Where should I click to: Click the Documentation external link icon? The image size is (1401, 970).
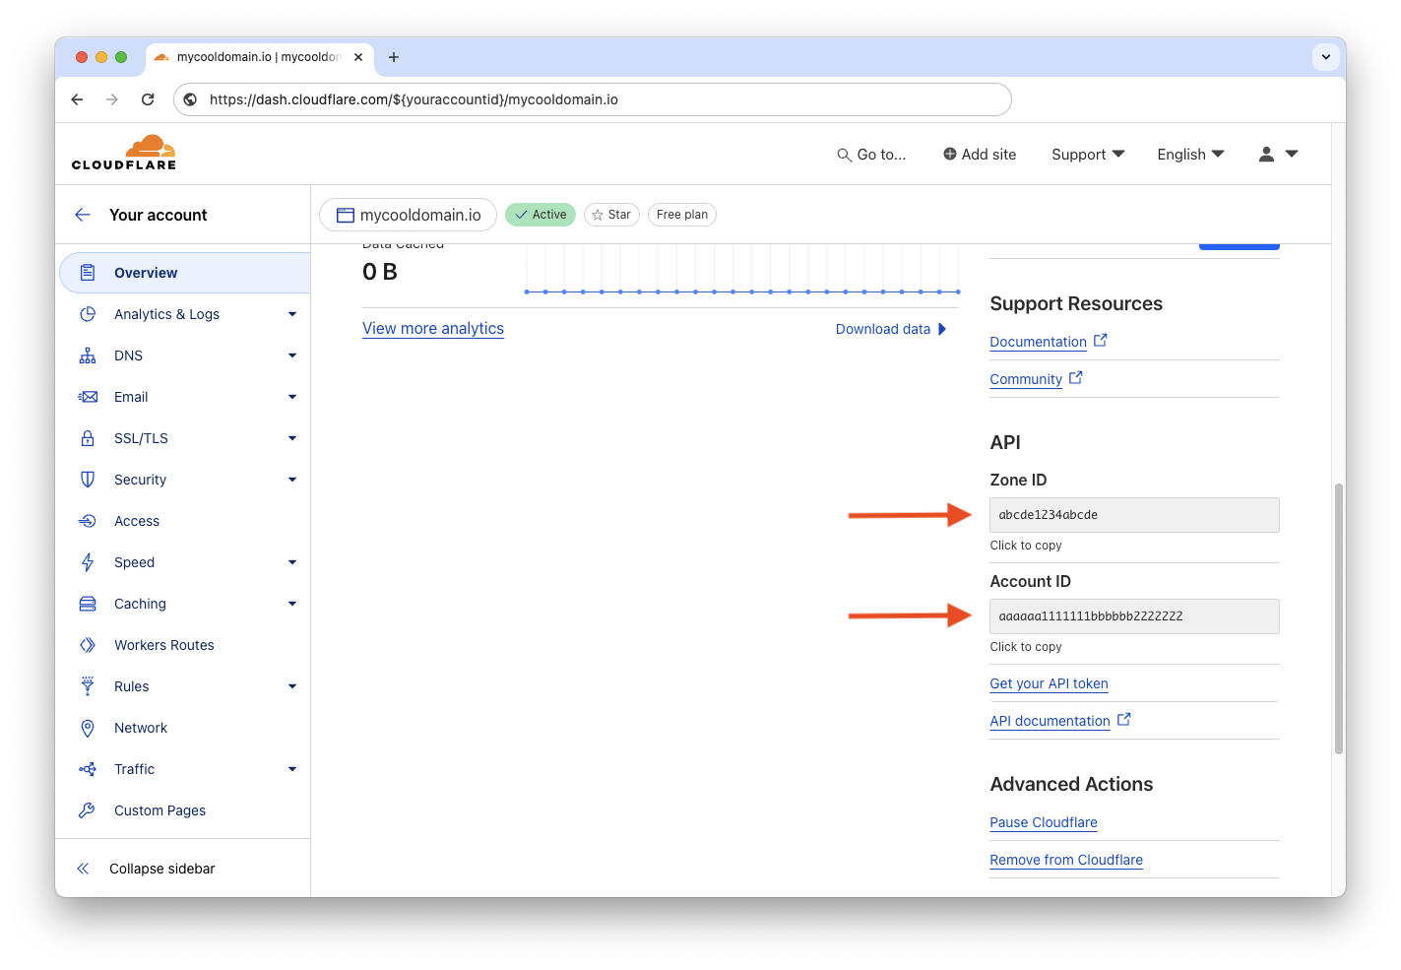pos(1101,340)
